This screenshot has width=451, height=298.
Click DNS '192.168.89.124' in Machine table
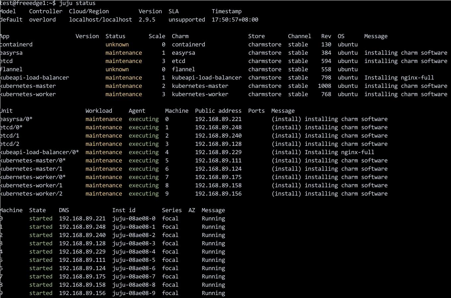82,268
